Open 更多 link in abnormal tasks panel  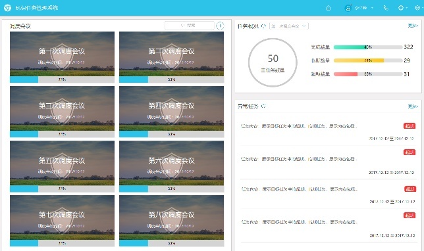(x=413, y=106)
